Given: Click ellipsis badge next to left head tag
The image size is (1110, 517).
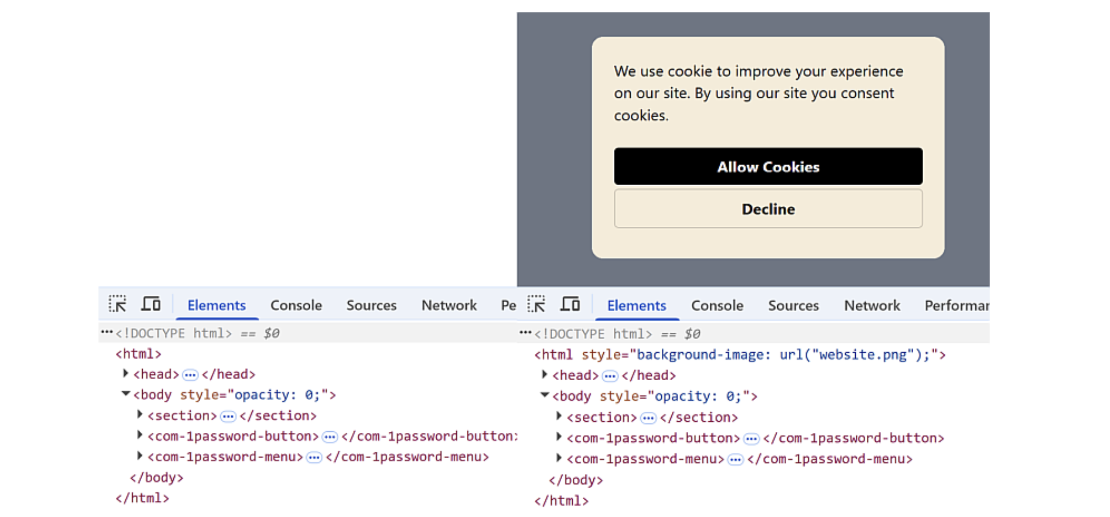Looking at the screenshot, I should coord(190,375).
